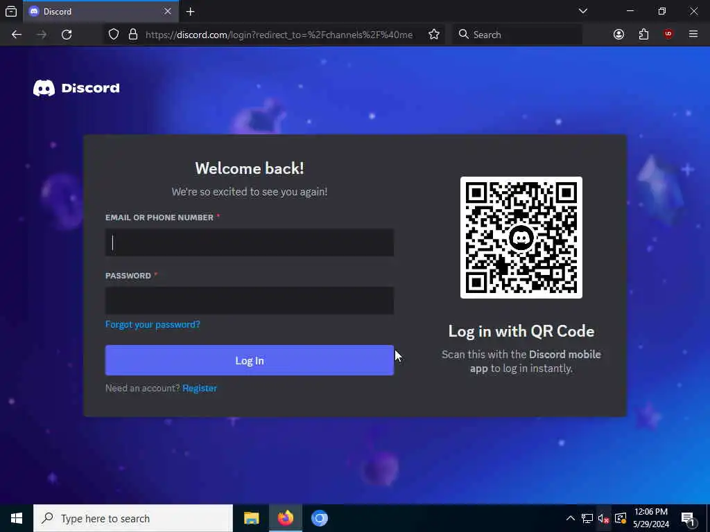
Task: Click the site padlock security icon
Action: point(132,35)
